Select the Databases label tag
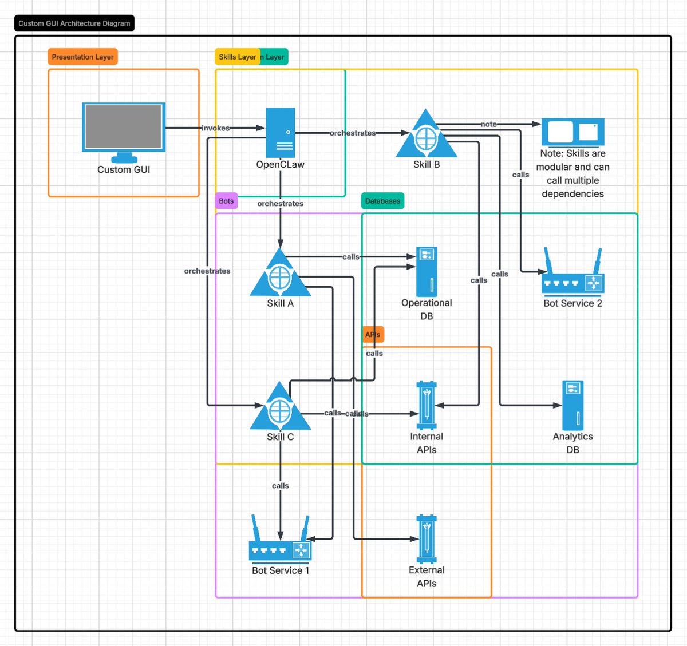The height and width of the screenshot is (646, 687). [383, 201]
